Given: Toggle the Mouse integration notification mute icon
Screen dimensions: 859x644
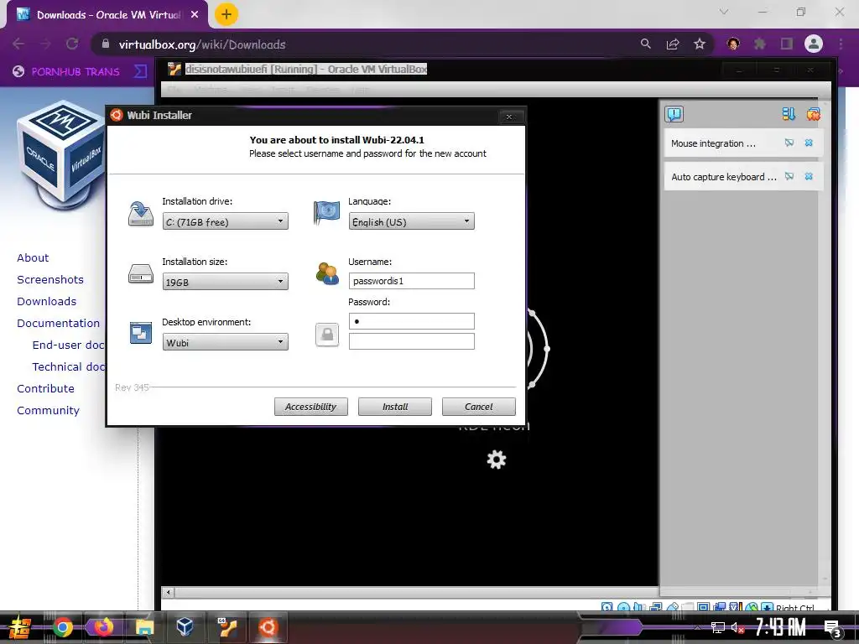Looking at the screenshot, I should (x=789, y=143).
